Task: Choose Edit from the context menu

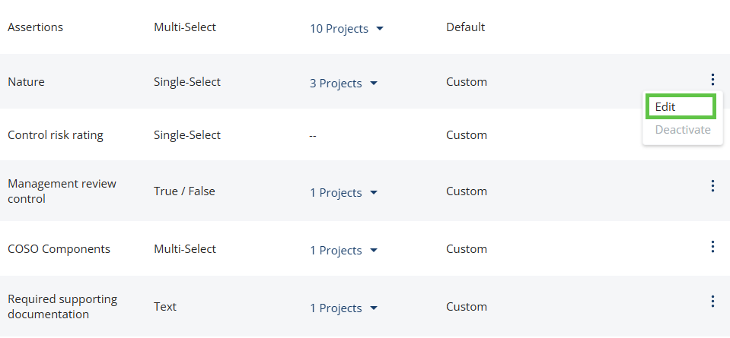Action: click(x=681, y=107)
